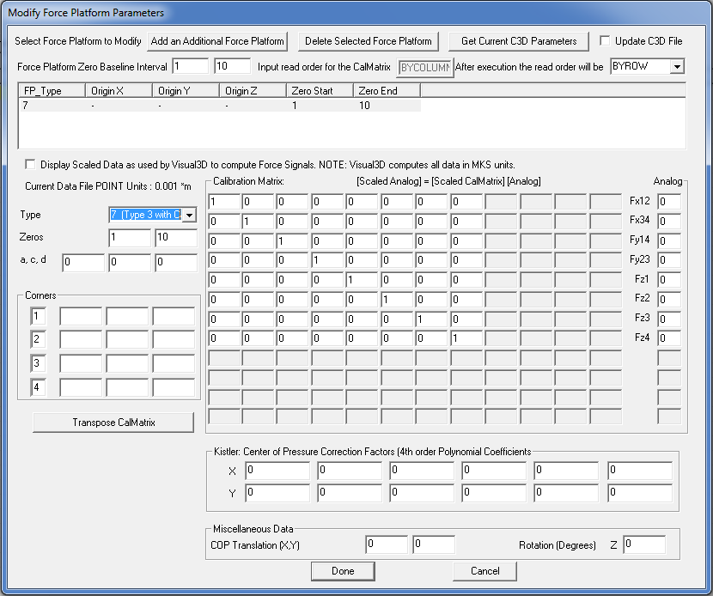Click Corner 3 third coordinate field
Viewport: 713px width, 596px height.
pos(174,363)
